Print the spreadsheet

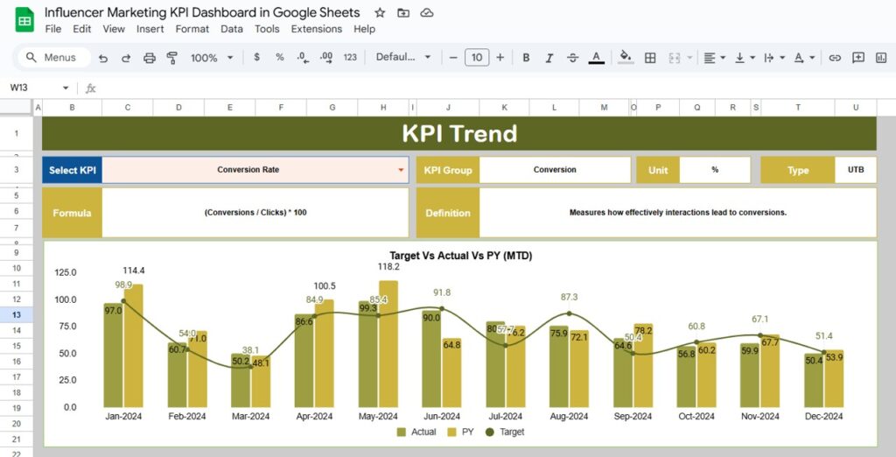149,58
